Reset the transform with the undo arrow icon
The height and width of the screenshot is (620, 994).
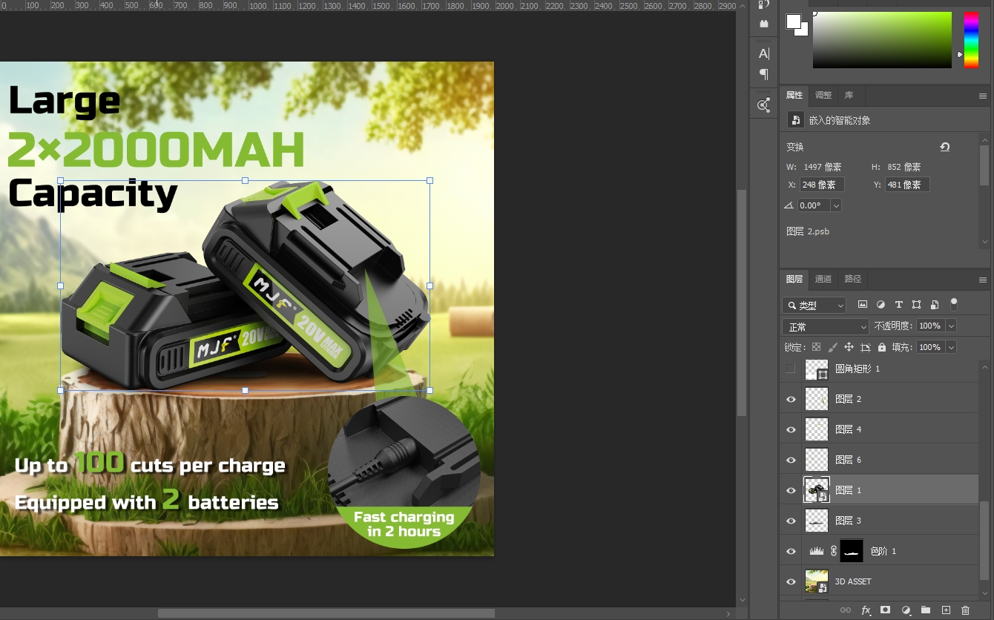pos(945,147)
